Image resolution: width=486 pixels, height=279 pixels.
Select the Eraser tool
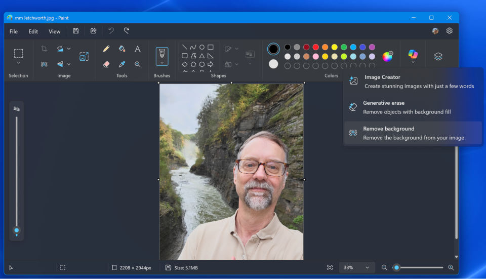[106, 64]
